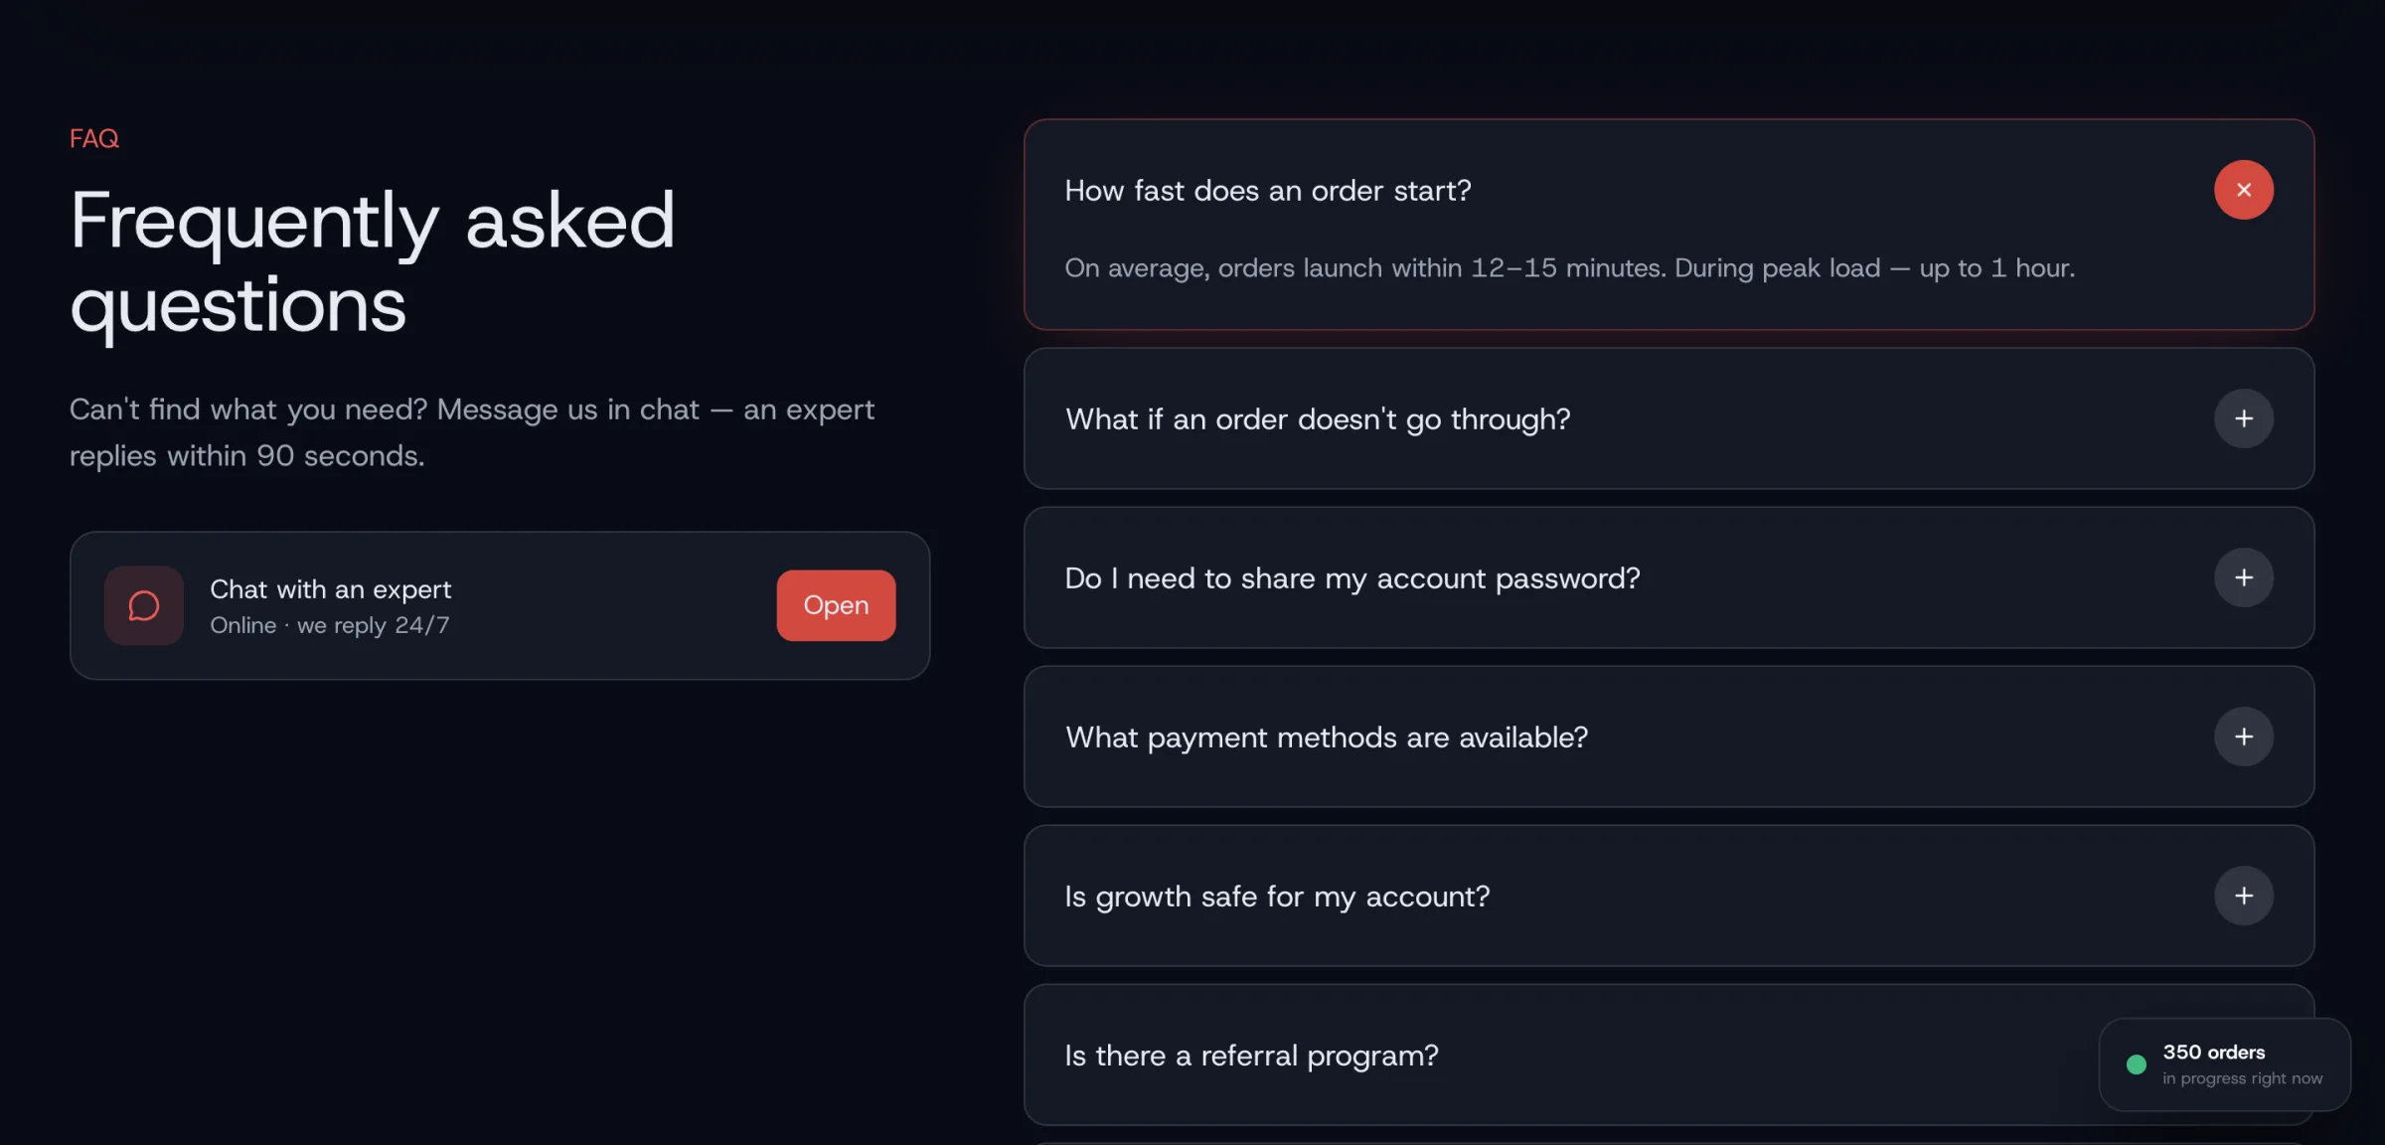This screenshot has height=1145, width=2385.
Task: Click the green status dot indicator
Action: click(2136, 1064)
